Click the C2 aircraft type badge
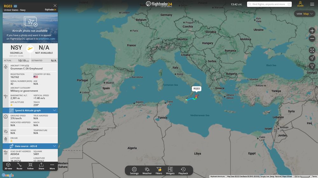The height and width of the screenshot is (178, 318). (x=15, y=6)
